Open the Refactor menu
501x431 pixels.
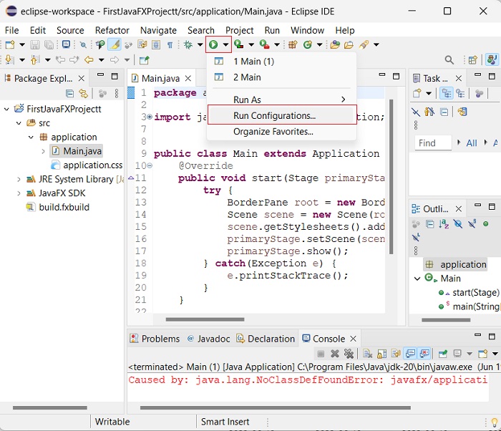point(112,30)
